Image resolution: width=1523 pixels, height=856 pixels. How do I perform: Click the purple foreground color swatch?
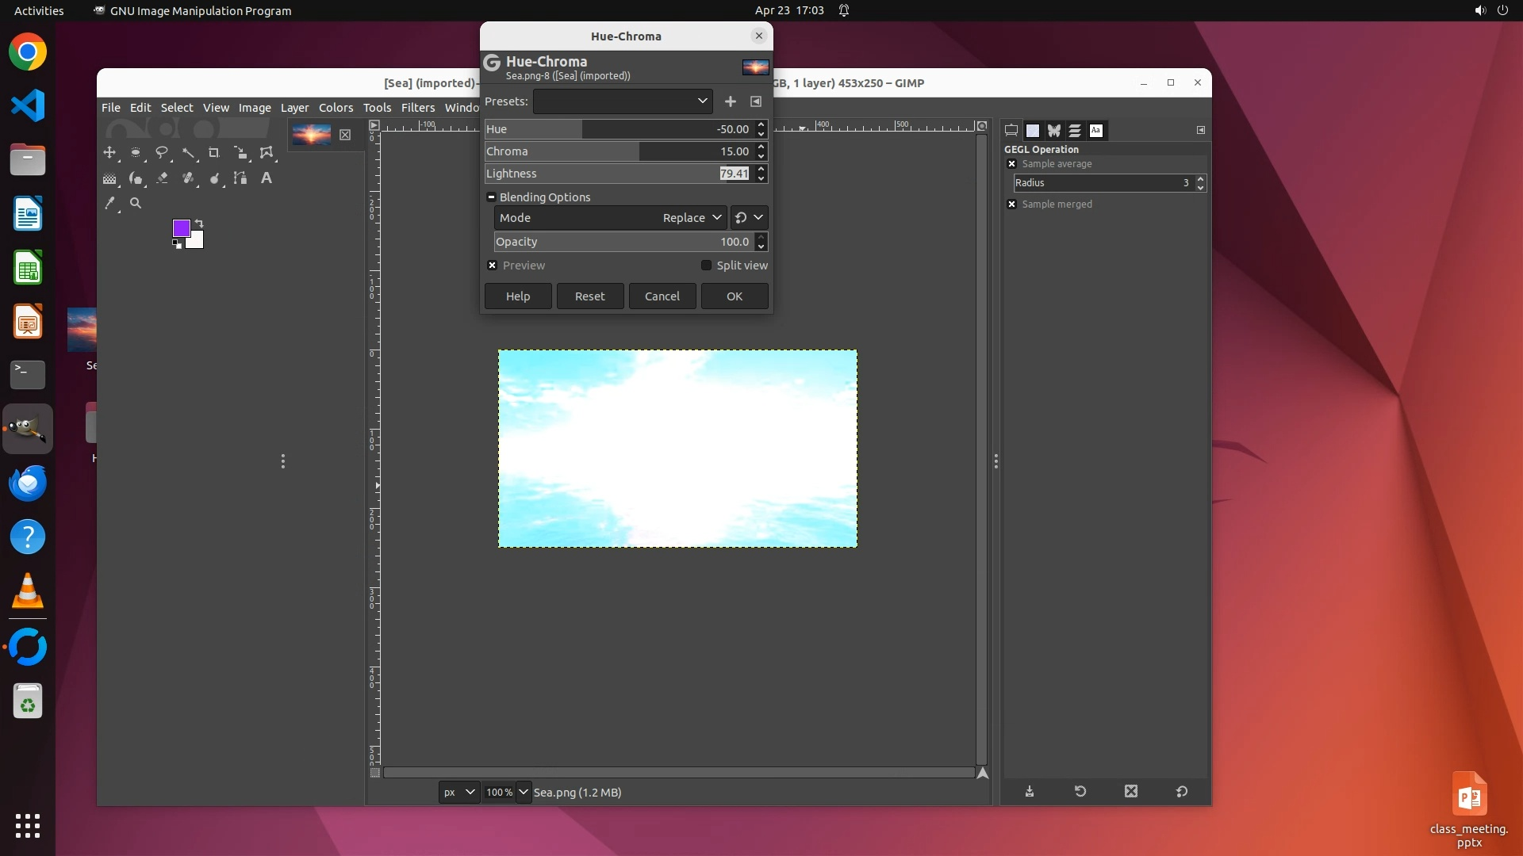181,229
